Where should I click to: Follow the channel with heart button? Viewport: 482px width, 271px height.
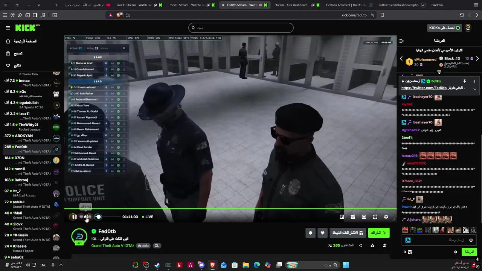pyautogui.click(x=322, y=233)
